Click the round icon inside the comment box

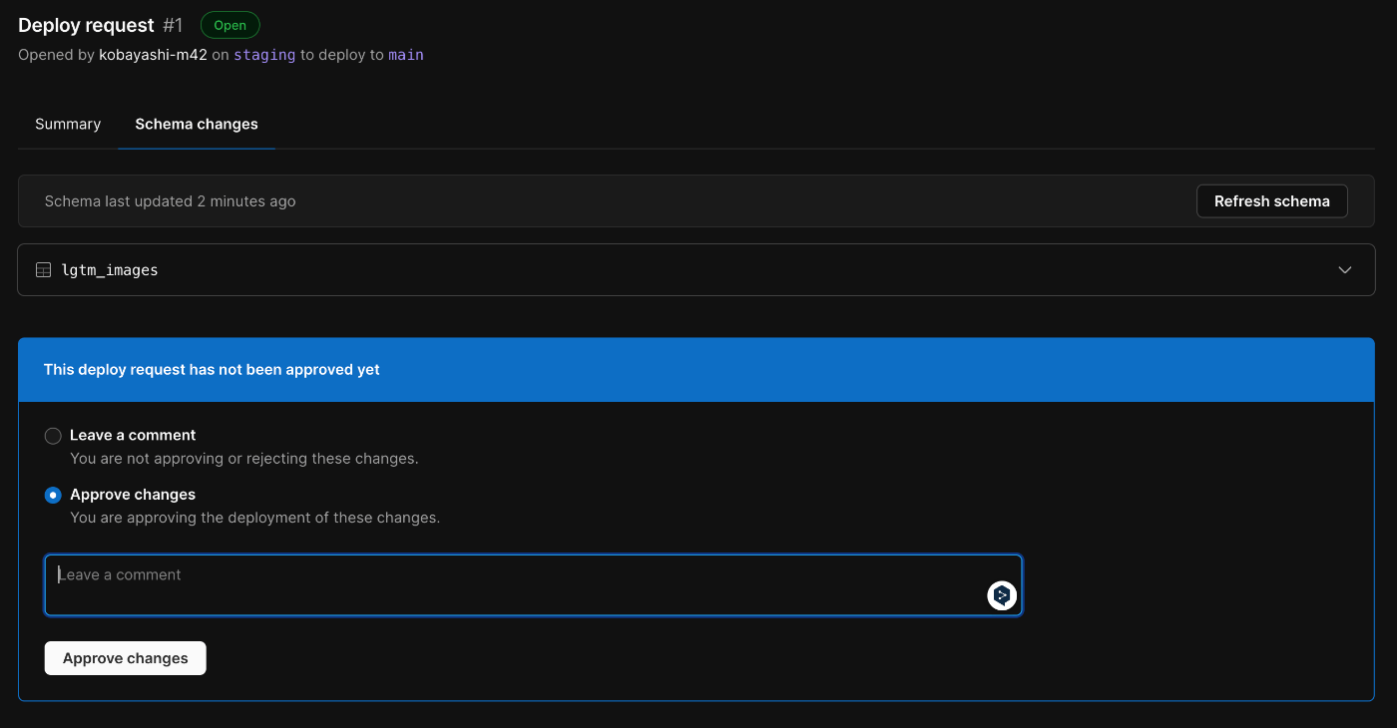pyautogui.click(x=1001, y=595)
